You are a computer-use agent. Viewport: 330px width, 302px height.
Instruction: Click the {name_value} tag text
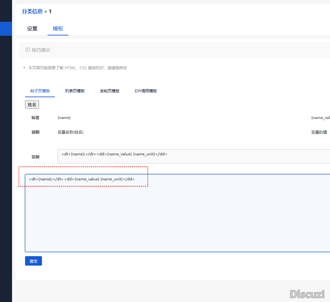[321, 118]
